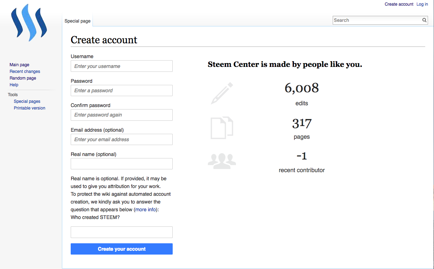This screenshot has width=434, height=269.
Task: Open a Random page
Action: point(23,78)
